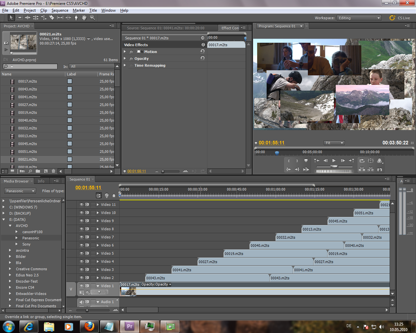Toggle visibility eye for Video 2 track

click(82, 278)
